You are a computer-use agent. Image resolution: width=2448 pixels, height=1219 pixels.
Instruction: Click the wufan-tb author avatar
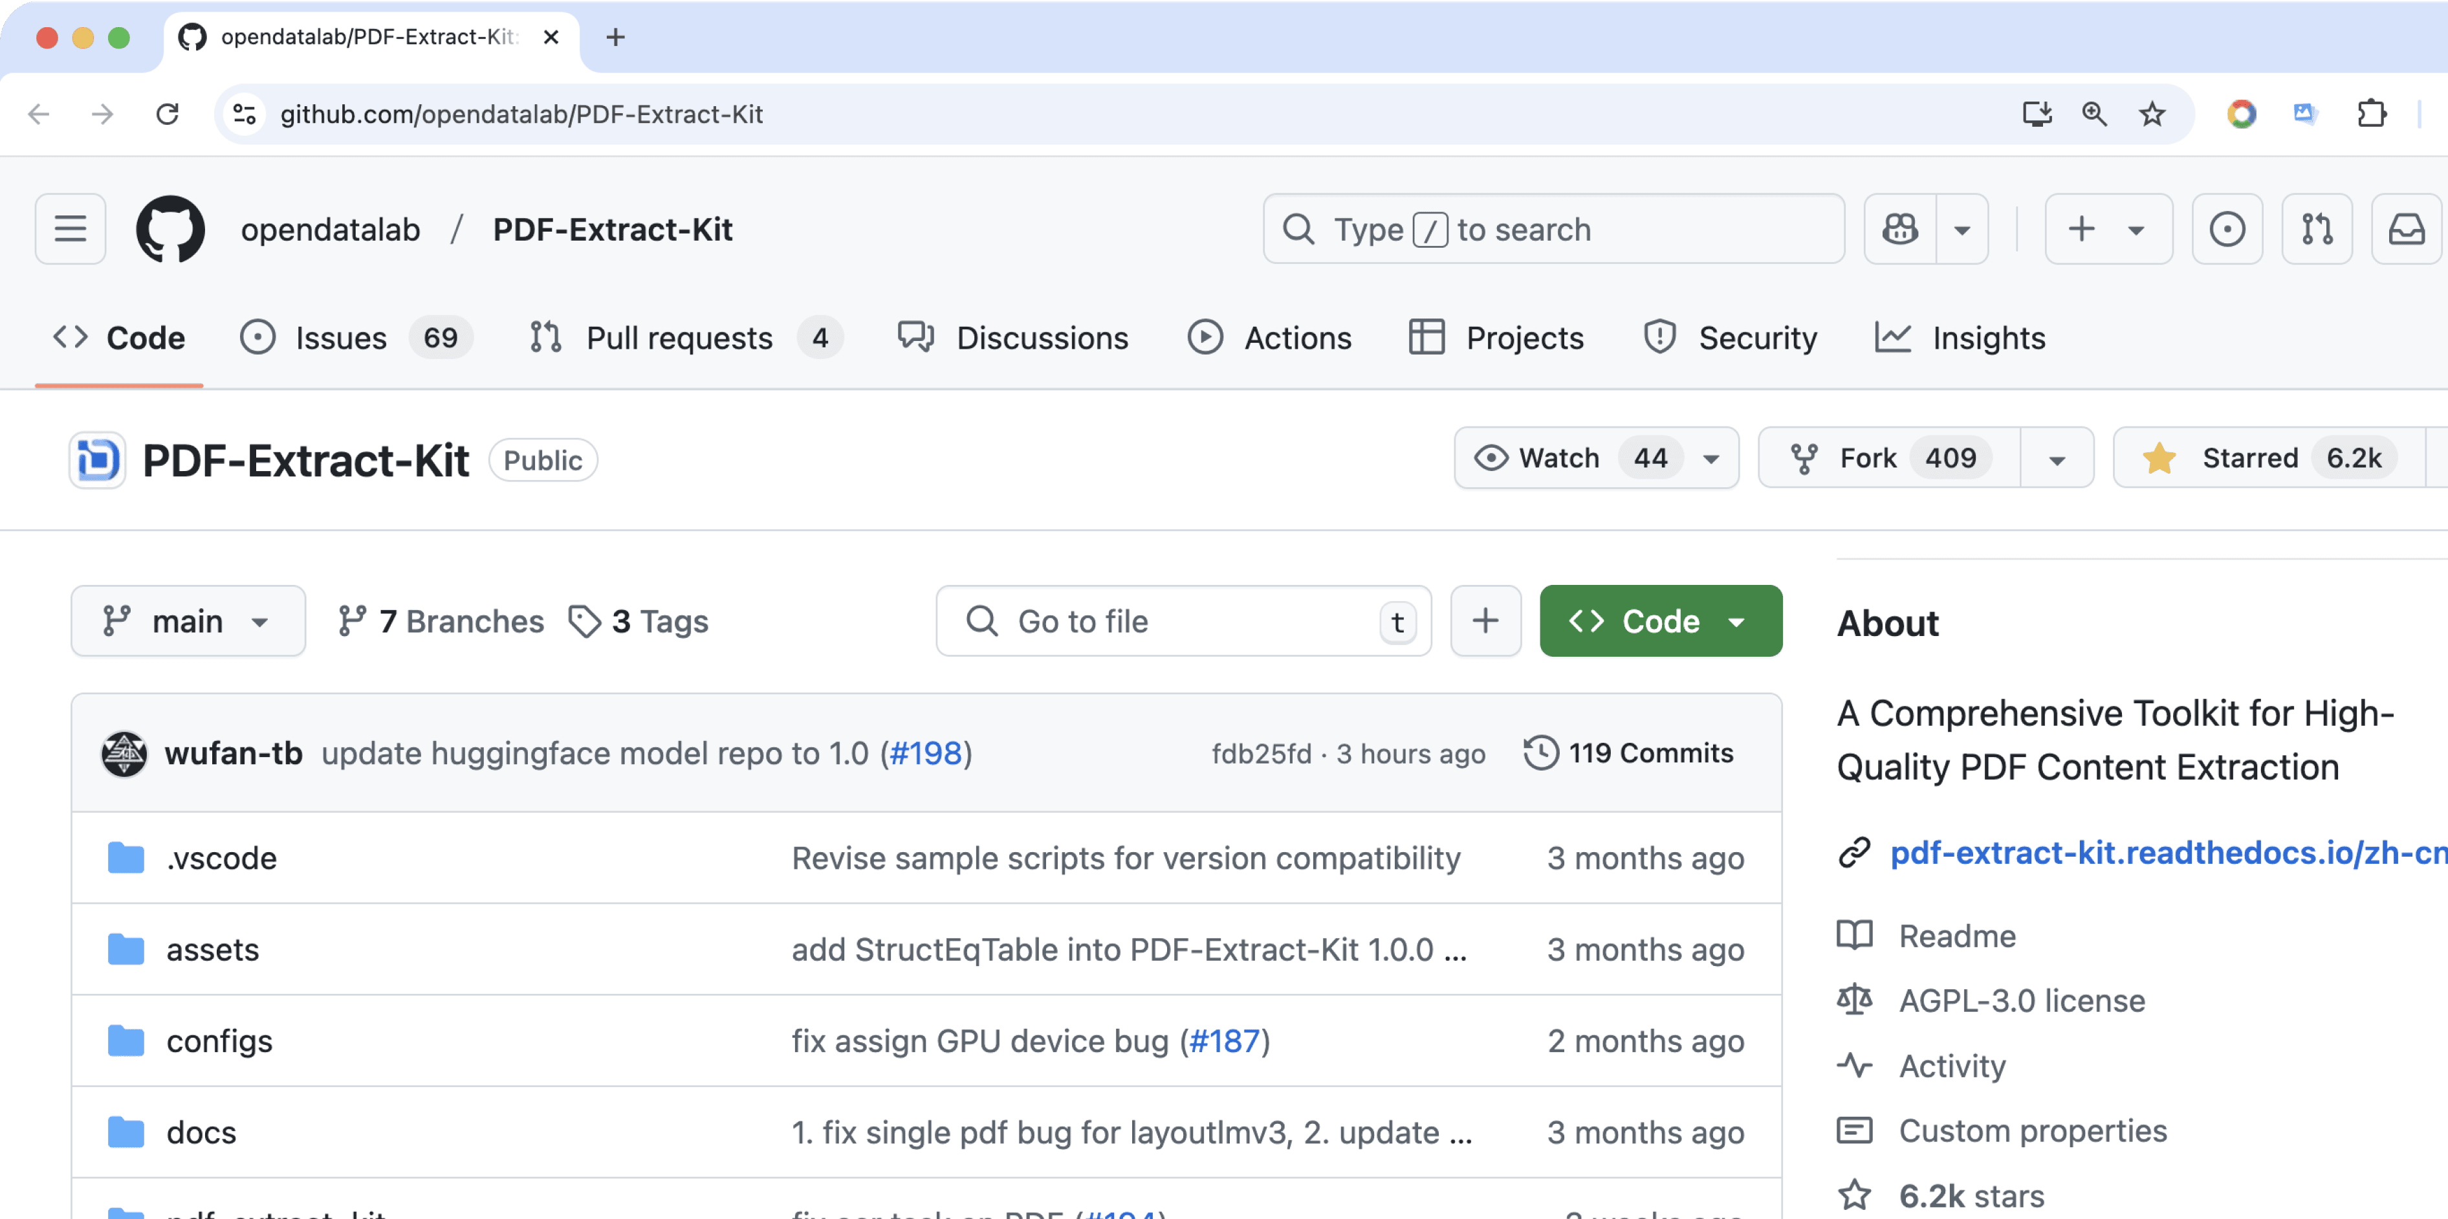coord(124,753)
